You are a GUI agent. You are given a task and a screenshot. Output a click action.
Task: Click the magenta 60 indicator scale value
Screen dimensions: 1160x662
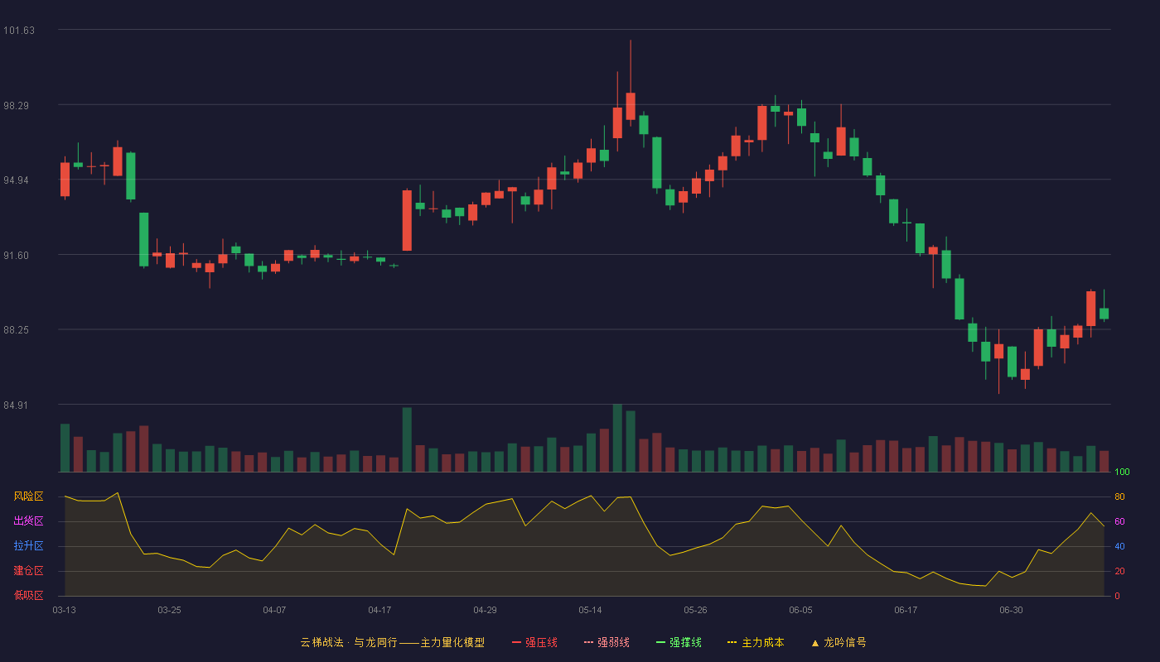[x=1119, y=521]
